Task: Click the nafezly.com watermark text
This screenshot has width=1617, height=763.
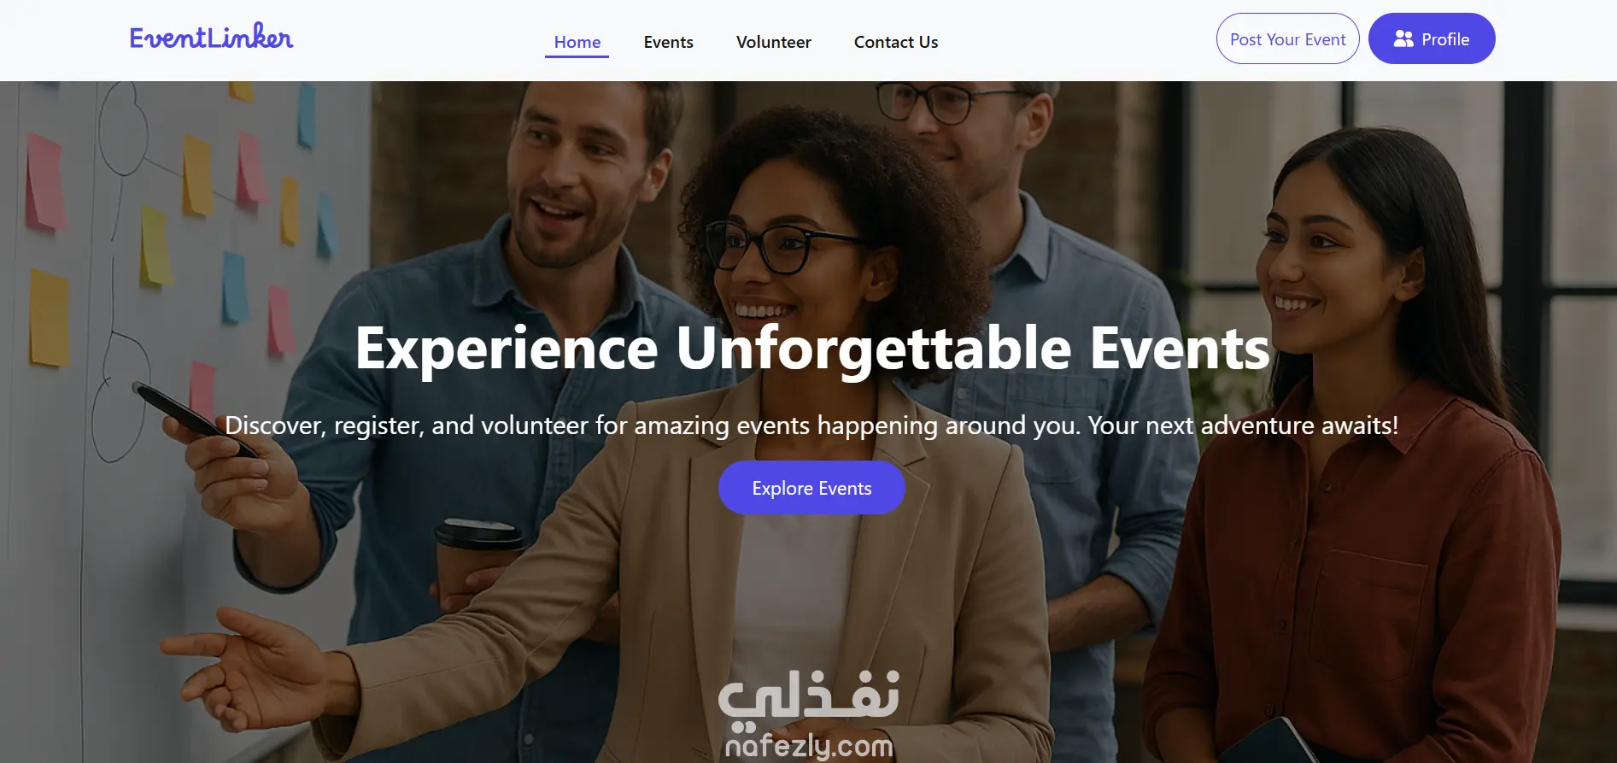Action: pyautogui.click(x=809, y=746)
